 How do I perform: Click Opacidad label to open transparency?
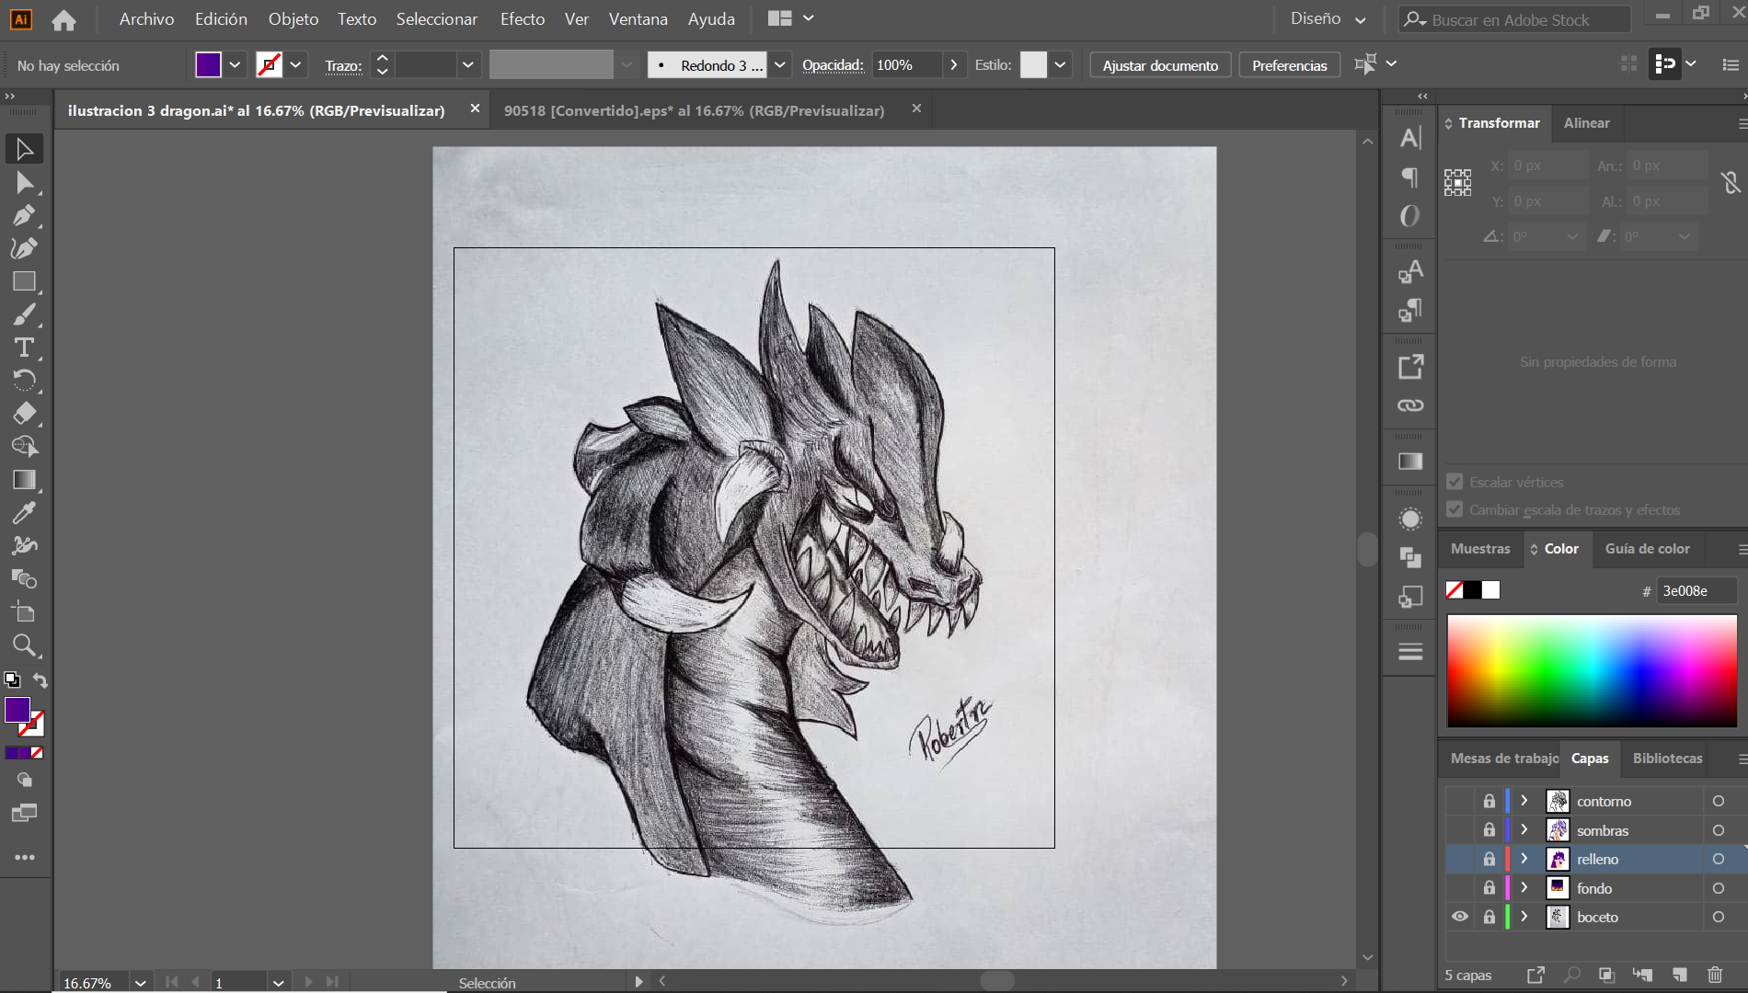tap(833, 65)
